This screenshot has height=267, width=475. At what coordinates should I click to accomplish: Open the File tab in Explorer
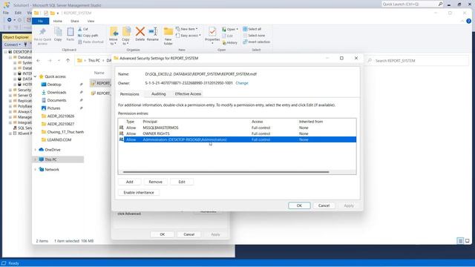coord(41,21)
